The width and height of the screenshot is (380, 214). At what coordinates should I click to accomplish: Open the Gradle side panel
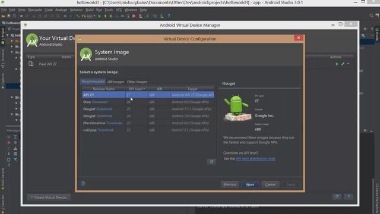377,34
